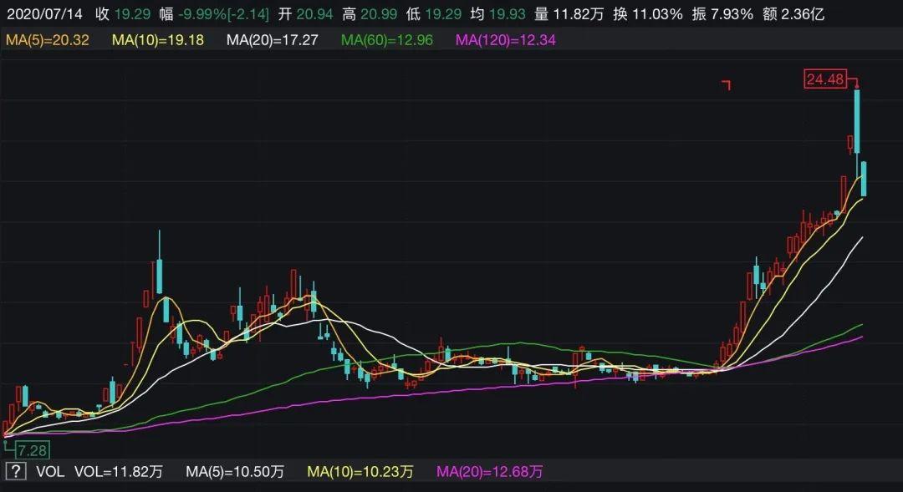Click the MA(20)=17.27 indicator label

(x=273, y=40)
